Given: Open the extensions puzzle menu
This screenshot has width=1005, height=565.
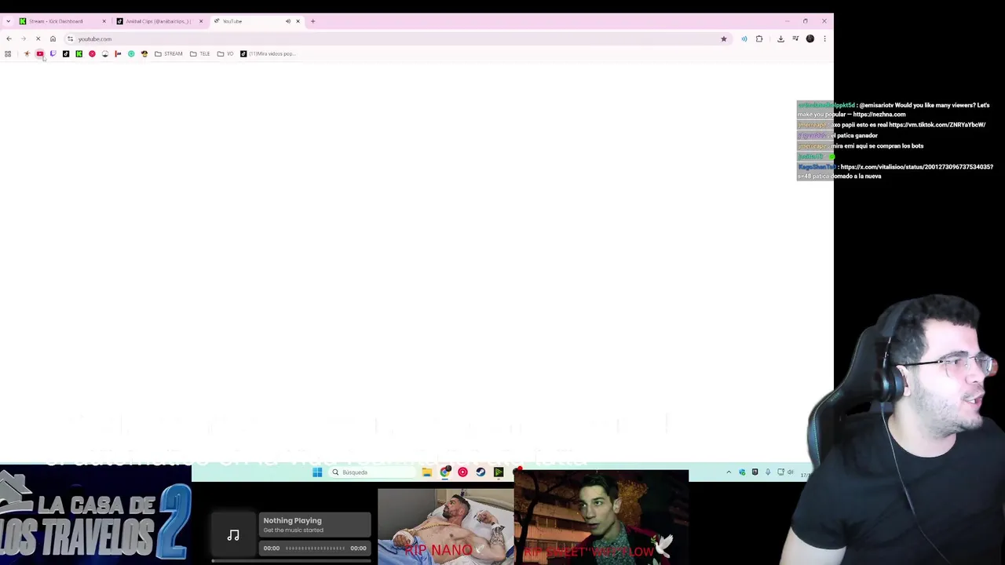Looking at the screenshot, I should coord(759,38).
